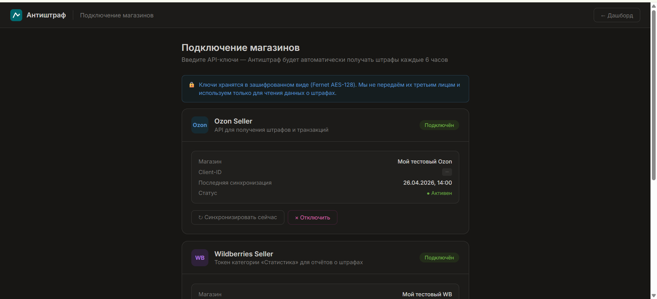
Task: Click the Ozon Подключён status badge
Action: tap(439, 125)
